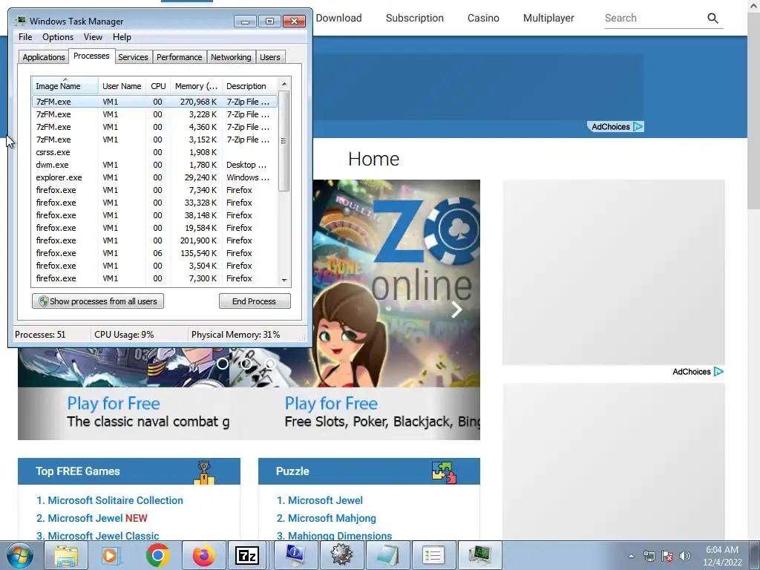Open the Help menu in Task Manager
Viewport: 760px width, 570px height.
pos(122,37)
